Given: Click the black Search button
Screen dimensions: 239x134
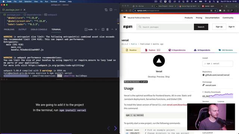Looking at the screenshot, I should 201,27.
